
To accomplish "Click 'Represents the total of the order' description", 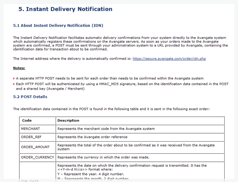I will coord(140,147).
